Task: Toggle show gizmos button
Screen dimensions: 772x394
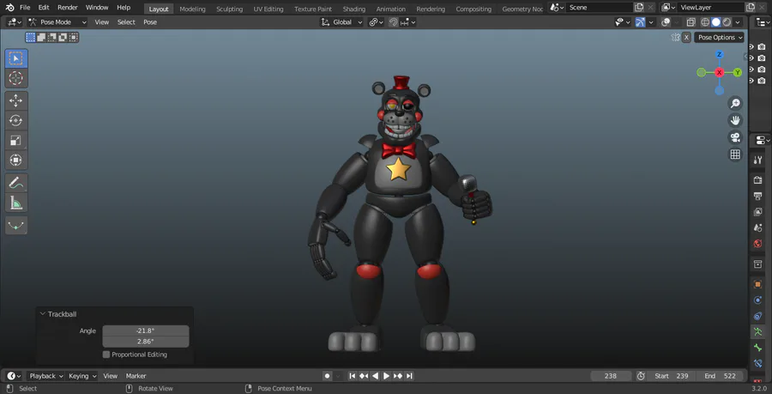Action: point(640,22)
